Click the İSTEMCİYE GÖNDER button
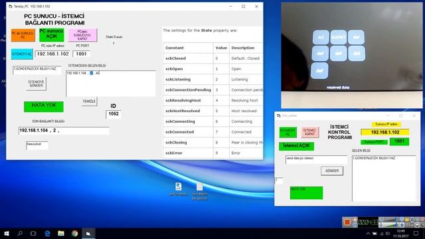The height and width of the screenshot is (239, 425). (37, 84)
